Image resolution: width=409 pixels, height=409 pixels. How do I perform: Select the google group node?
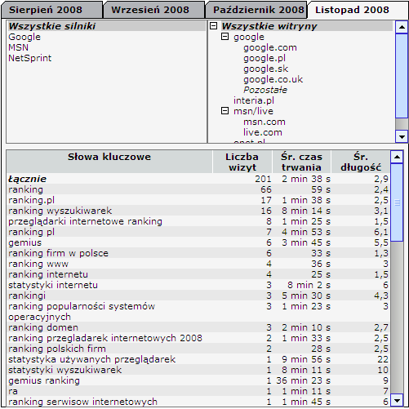pyautogui.click(x=249, y=37)
